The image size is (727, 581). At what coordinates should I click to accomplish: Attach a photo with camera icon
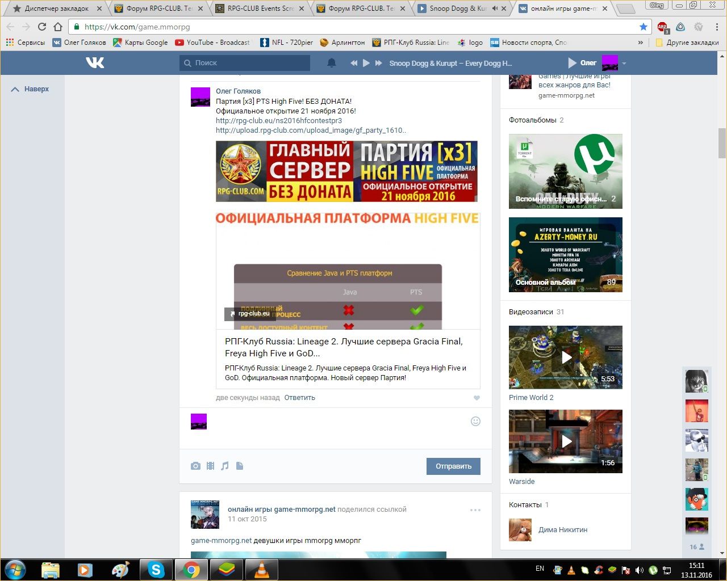tap(195, 466)
